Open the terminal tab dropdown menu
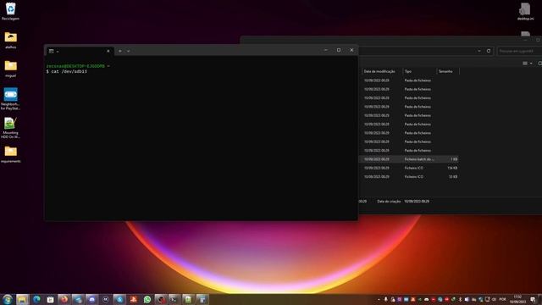 click(128, 51)
